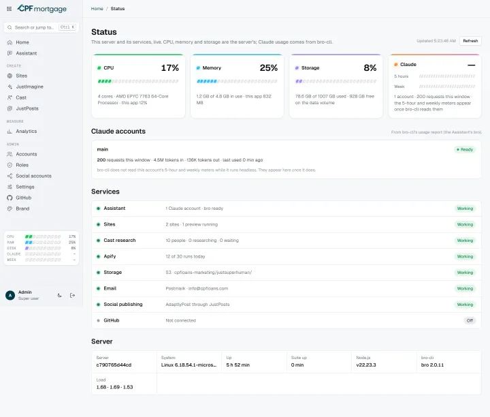Click the JustPosts icon
This screenshot has height=417, width=490.
10,108
